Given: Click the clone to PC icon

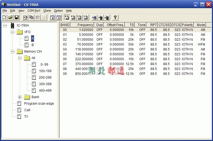Looking at the screenshot, I should point(94,18).
